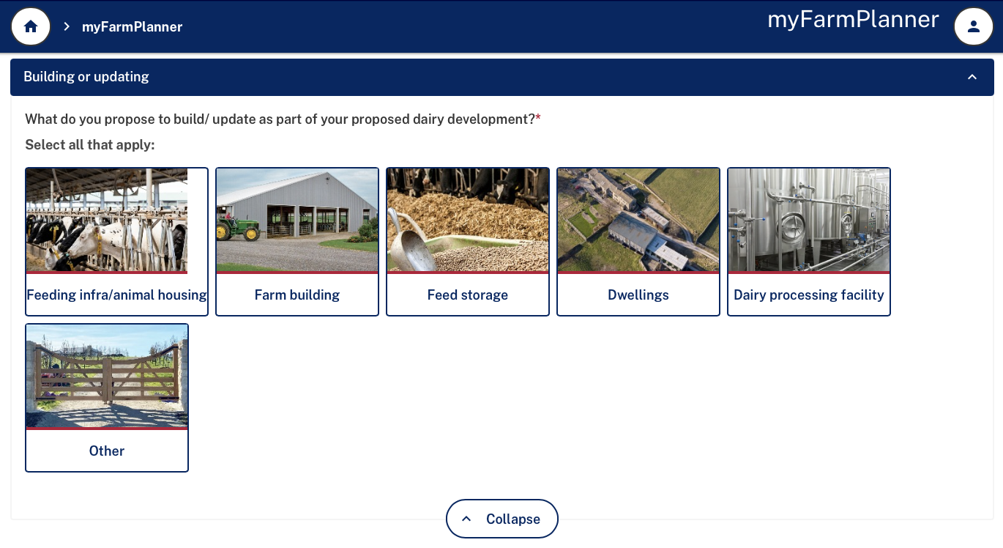This screenshot has width=1003, height=548.
Task: Click the home icon in the navigation bar
Action: [30, 26]
